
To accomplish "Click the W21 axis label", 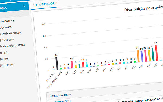I will point(67,73).
